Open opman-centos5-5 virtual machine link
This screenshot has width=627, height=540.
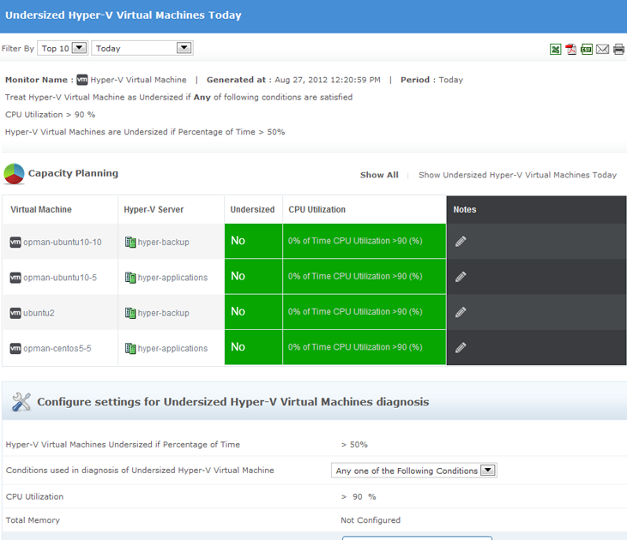click(57, 349)
